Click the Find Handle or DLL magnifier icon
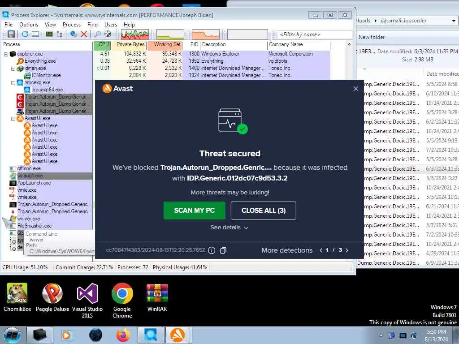The width and height of the screenshot is (459, 344). click(x=97, y=34)
